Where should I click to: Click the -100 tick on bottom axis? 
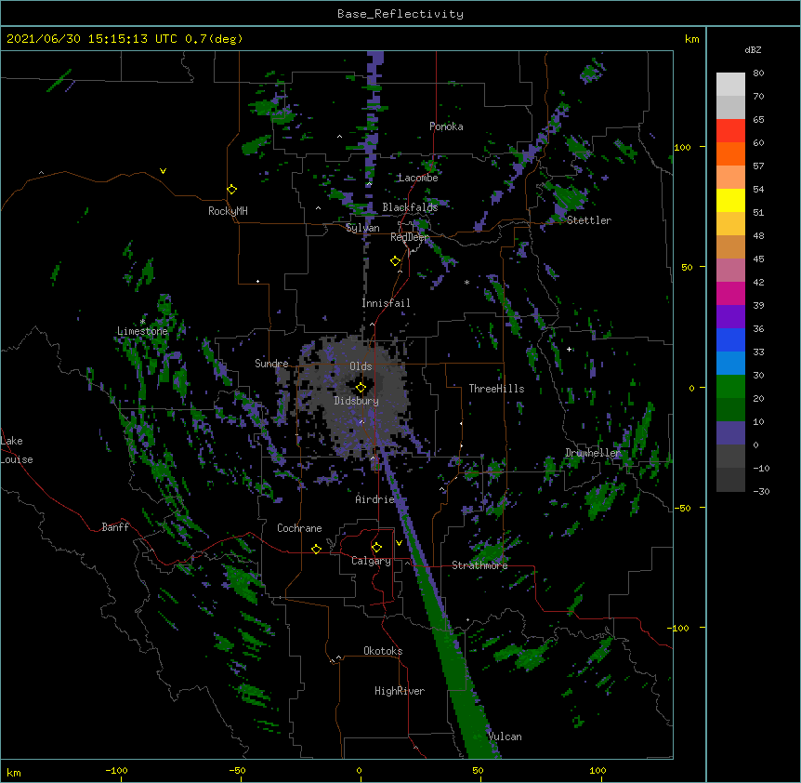pyautogui.click(x=116, y=771)
